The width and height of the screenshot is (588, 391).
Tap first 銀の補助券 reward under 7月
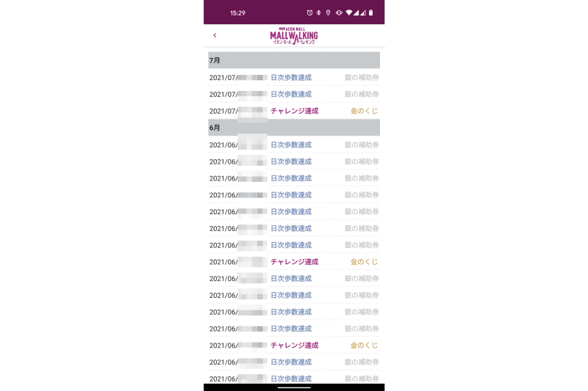point(362,77)
